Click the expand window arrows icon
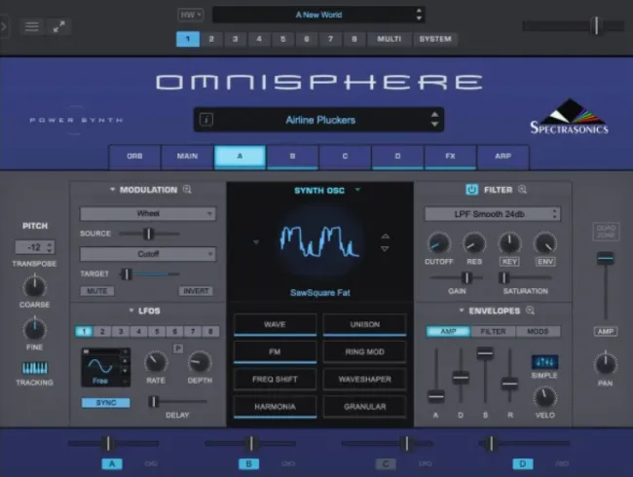Viewport: 633px width, 477px height. [x=59, y=26]
